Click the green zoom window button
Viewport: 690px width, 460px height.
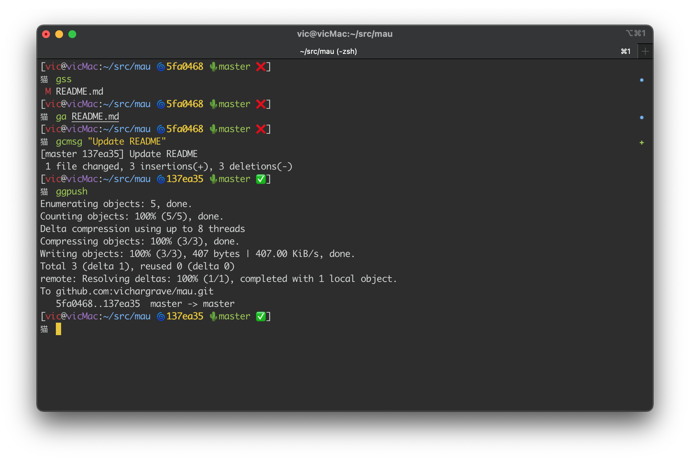(x=72, y=34)
